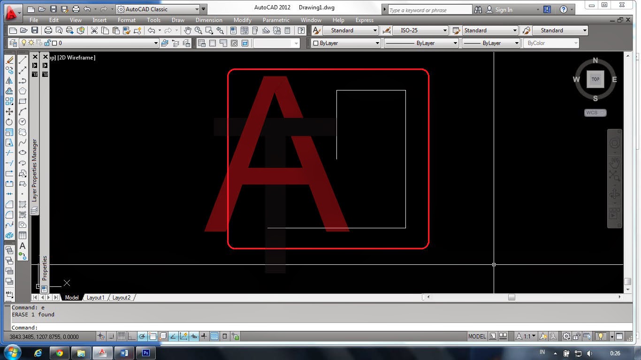Open the ISO-25 dimension style dropdown

(420, 30)
